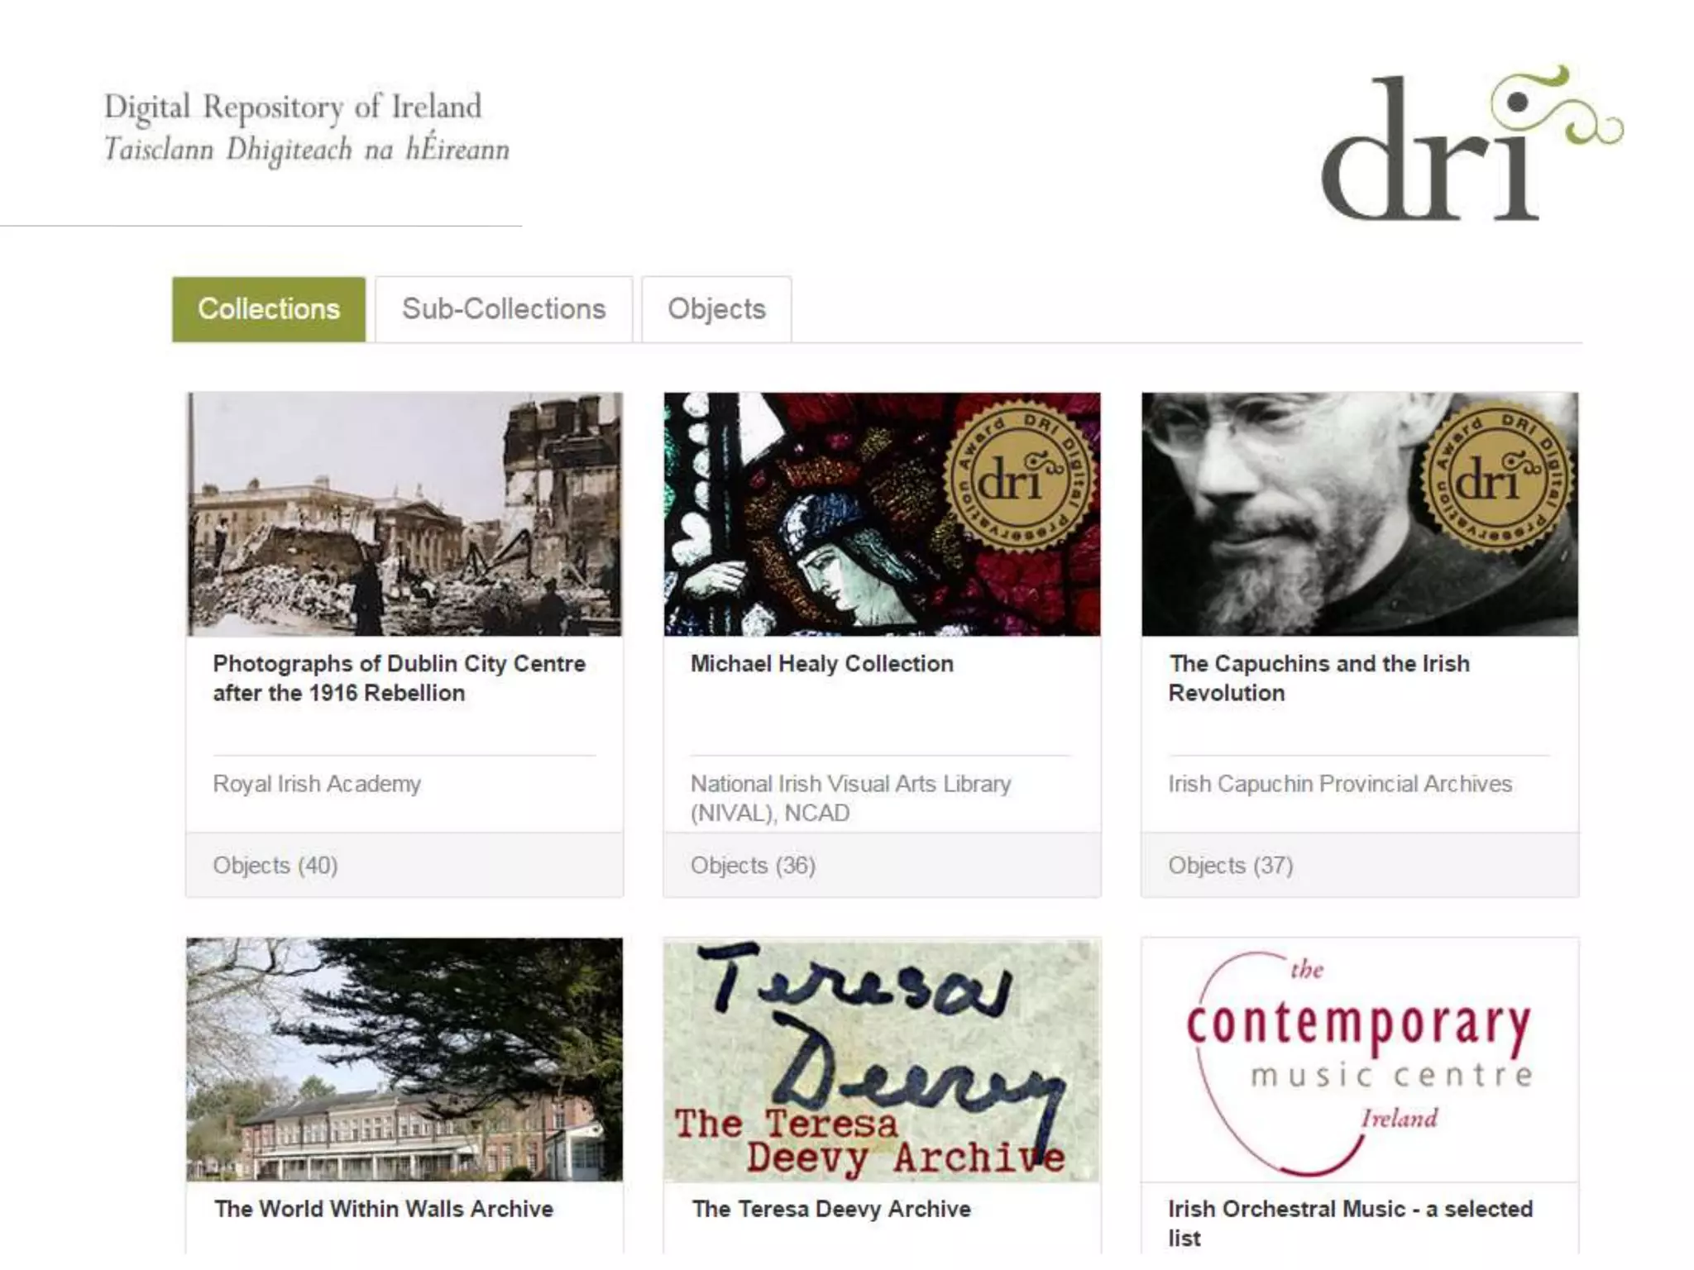Viewport: 1694px width, 1270px height.
Task: Click Objects (40) under Dublin photographs
Action: click(275, 866)
